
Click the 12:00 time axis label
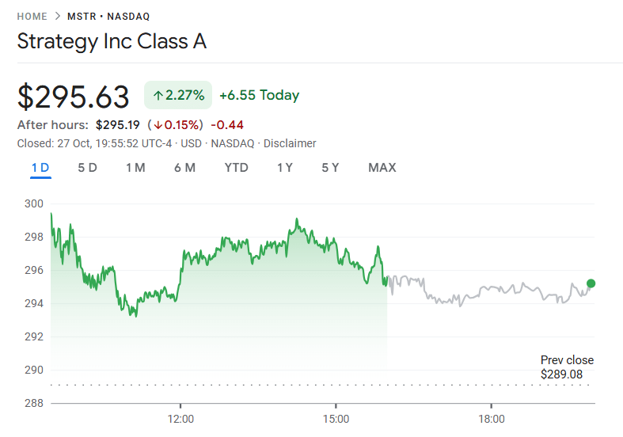click(x=180, y=418)
